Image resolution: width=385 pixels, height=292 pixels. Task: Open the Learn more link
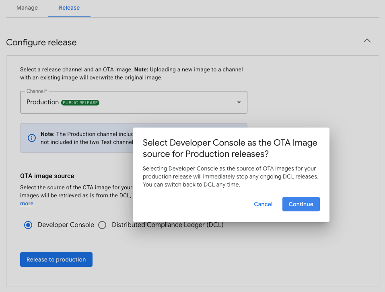coord(27,203)
